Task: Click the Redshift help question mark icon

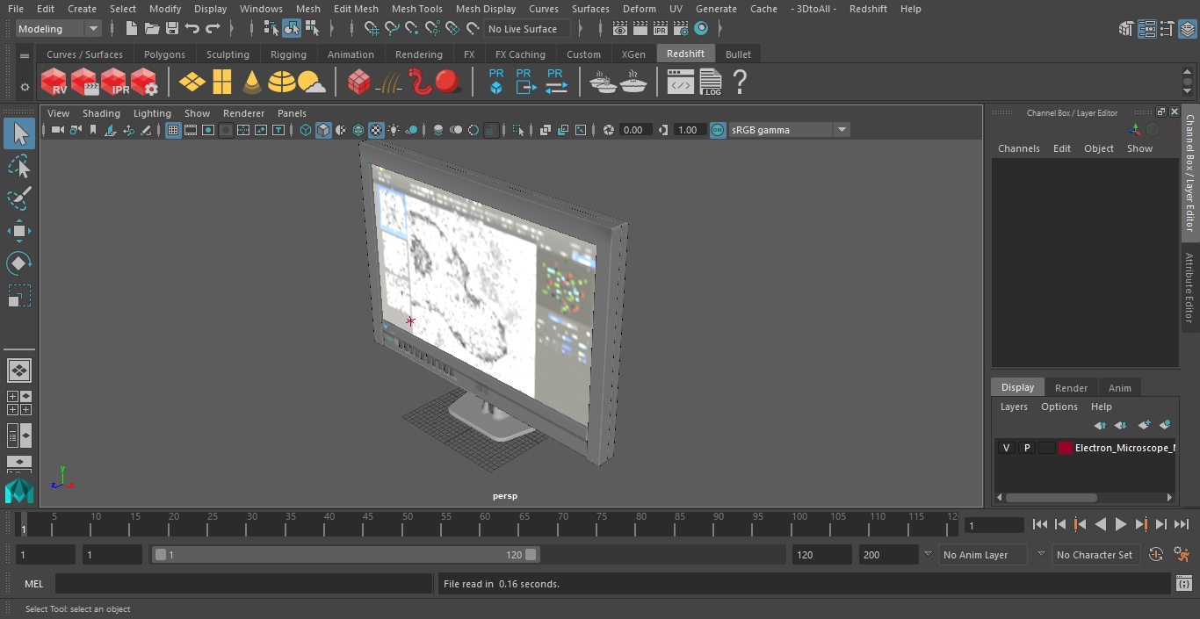Action: point(740,83)
